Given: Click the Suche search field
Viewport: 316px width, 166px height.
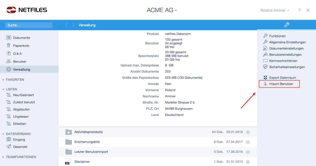Looking at the screenshot, I should click(29, 25).
